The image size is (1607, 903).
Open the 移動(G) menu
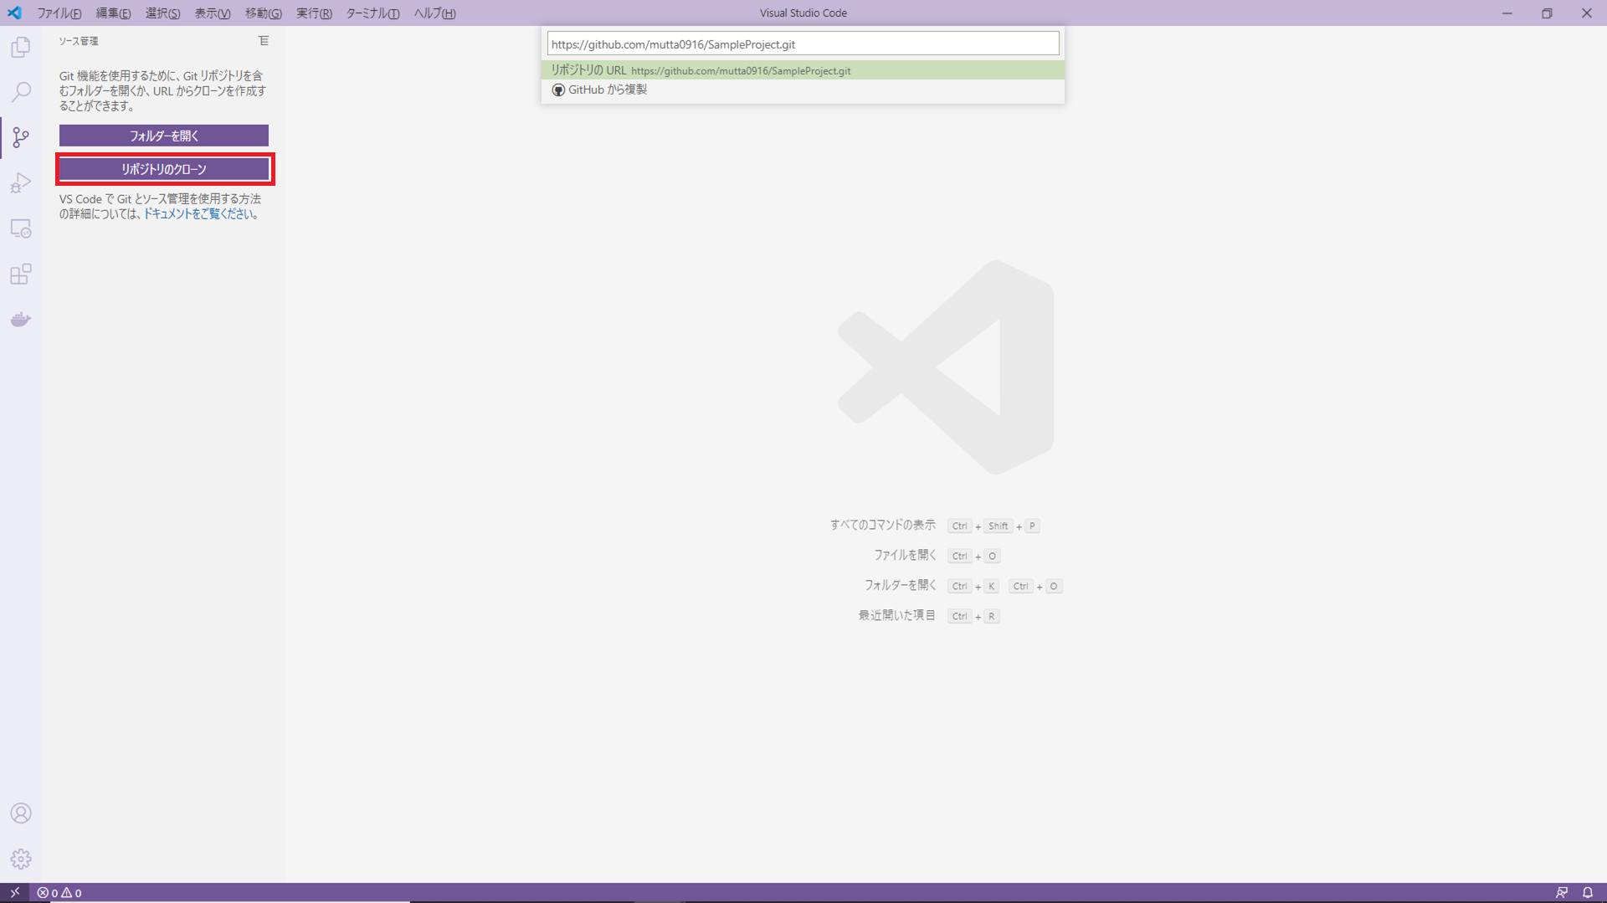[263, 13]
